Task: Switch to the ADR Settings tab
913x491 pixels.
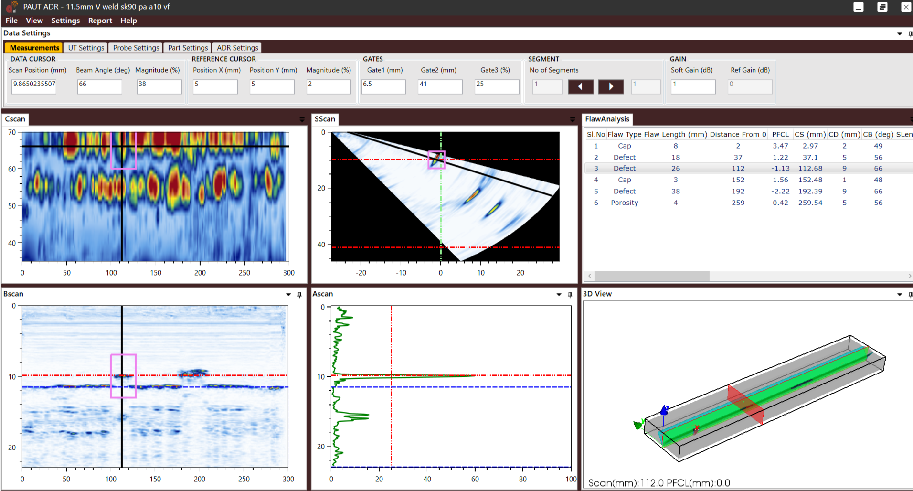Action: pos(237,48)
